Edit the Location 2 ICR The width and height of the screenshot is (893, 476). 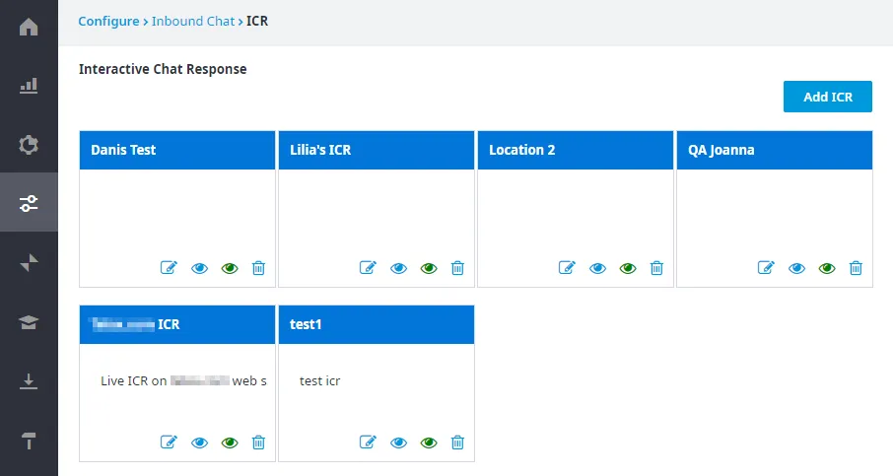pyautogui.click(x=567, y=268)
